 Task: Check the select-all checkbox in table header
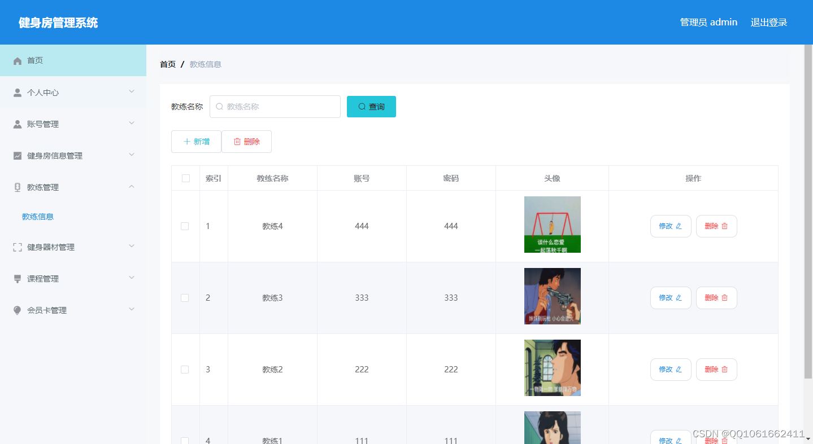point(185,178)
